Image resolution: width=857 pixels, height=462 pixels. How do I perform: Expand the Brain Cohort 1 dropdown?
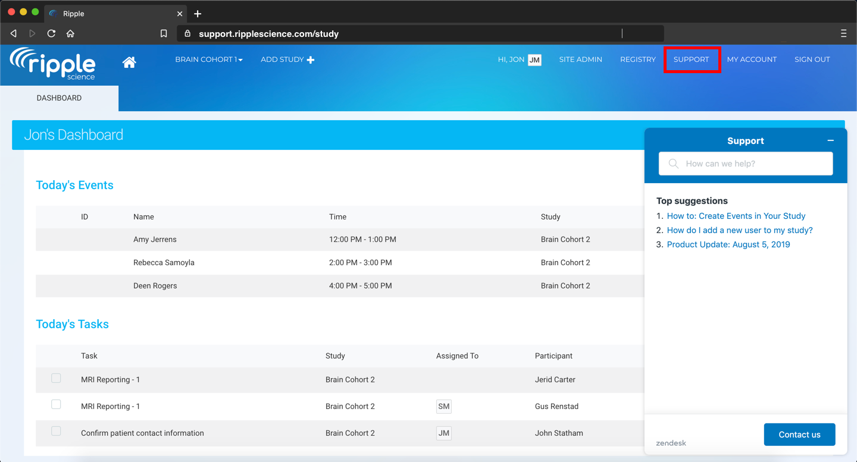(x=208, y=59)
